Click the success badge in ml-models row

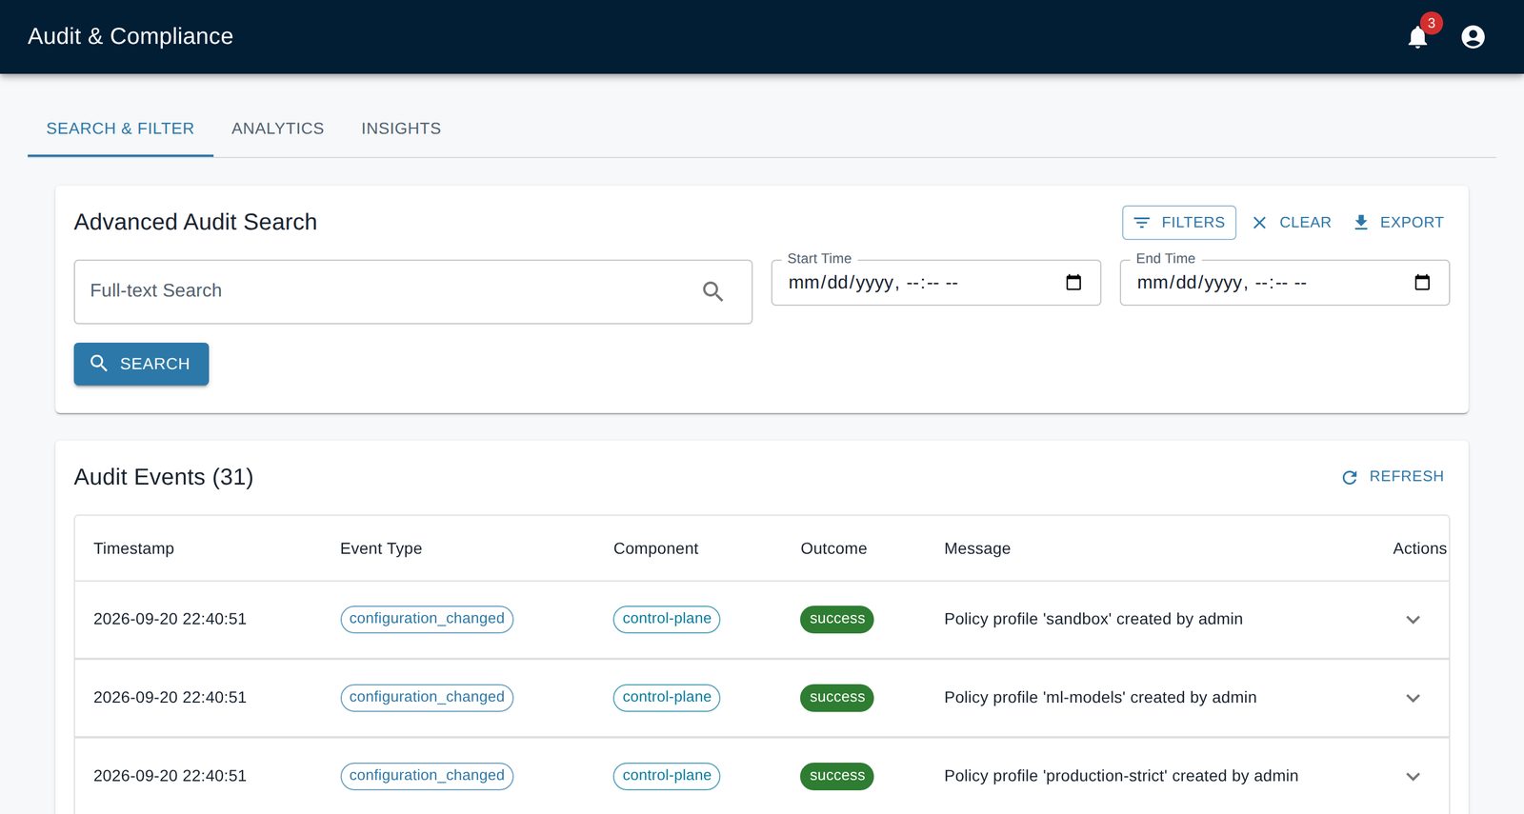click(x=837, y=698)
